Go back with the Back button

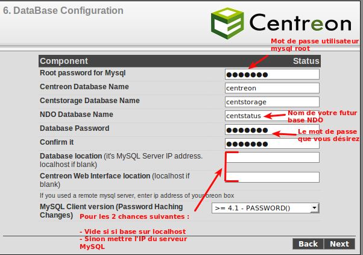click(308, 244)
